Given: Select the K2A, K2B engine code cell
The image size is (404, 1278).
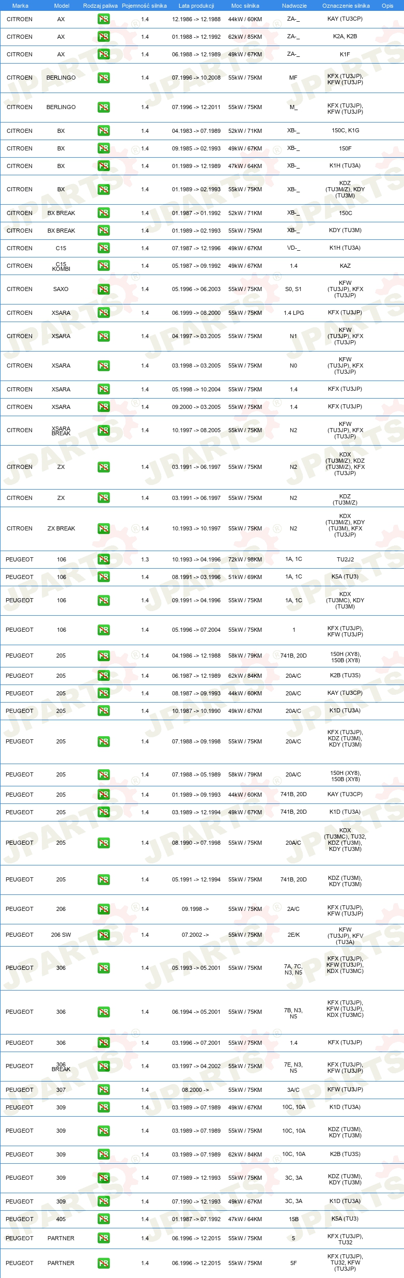Looking at the screenshot, I should point(345,37).
